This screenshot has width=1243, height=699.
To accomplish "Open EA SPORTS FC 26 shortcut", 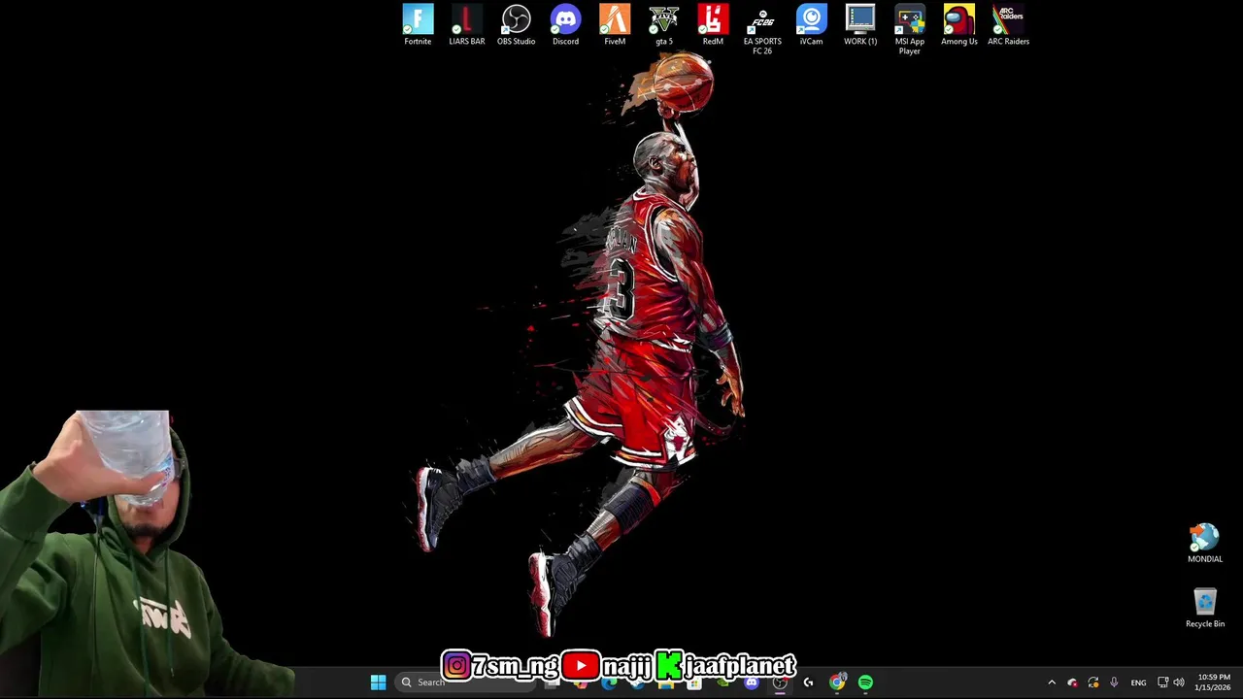I will (762, 29).
